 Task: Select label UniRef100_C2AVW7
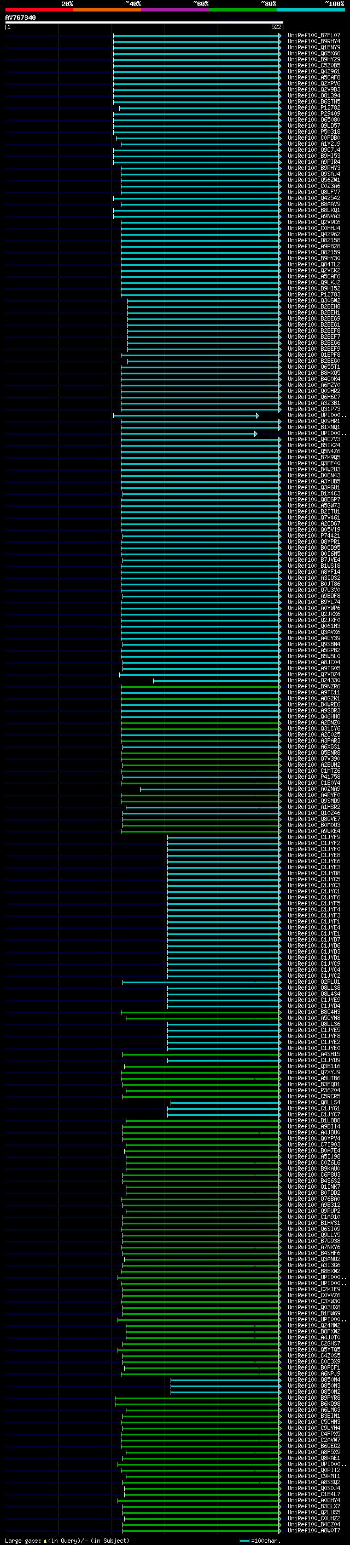(x=313, y=1439)
